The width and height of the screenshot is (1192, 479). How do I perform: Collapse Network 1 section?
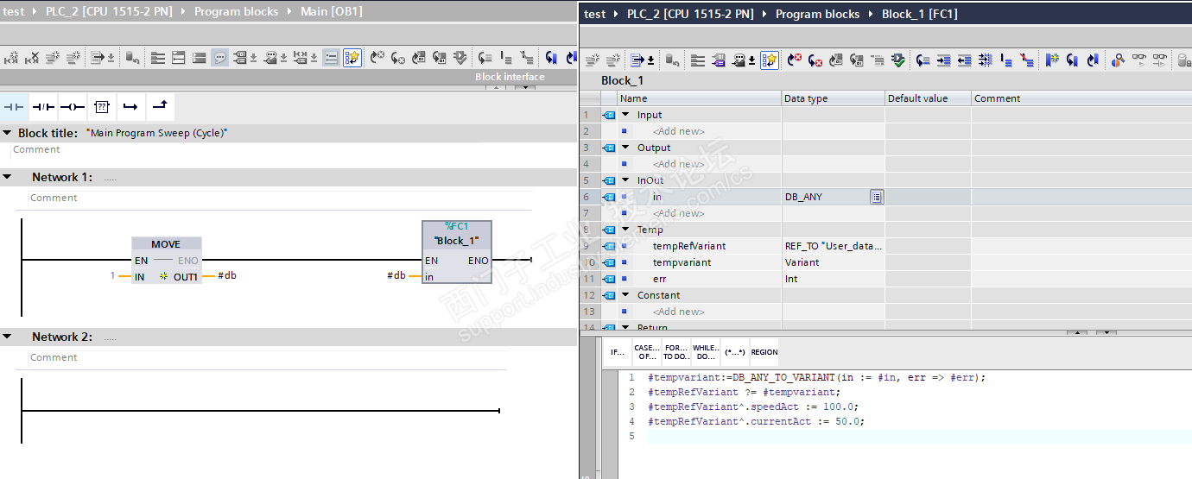(8, 177)
